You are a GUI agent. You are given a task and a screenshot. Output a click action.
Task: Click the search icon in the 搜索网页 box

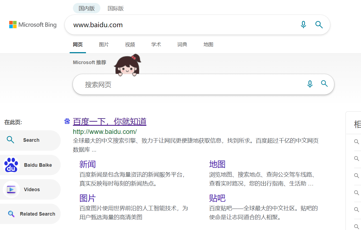tap(324, 84)
